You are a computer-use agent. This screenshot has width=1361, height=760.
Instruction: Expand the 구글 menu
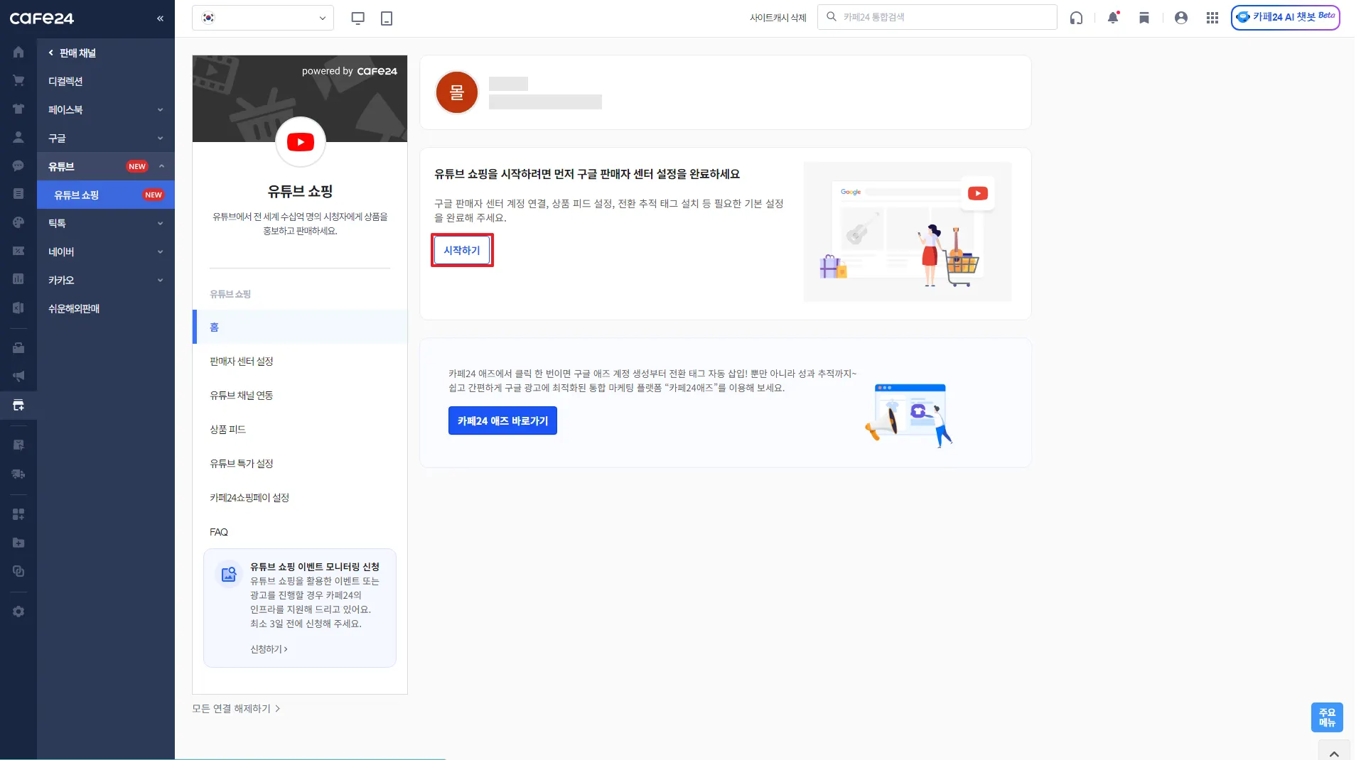click(x=106, y=138)
